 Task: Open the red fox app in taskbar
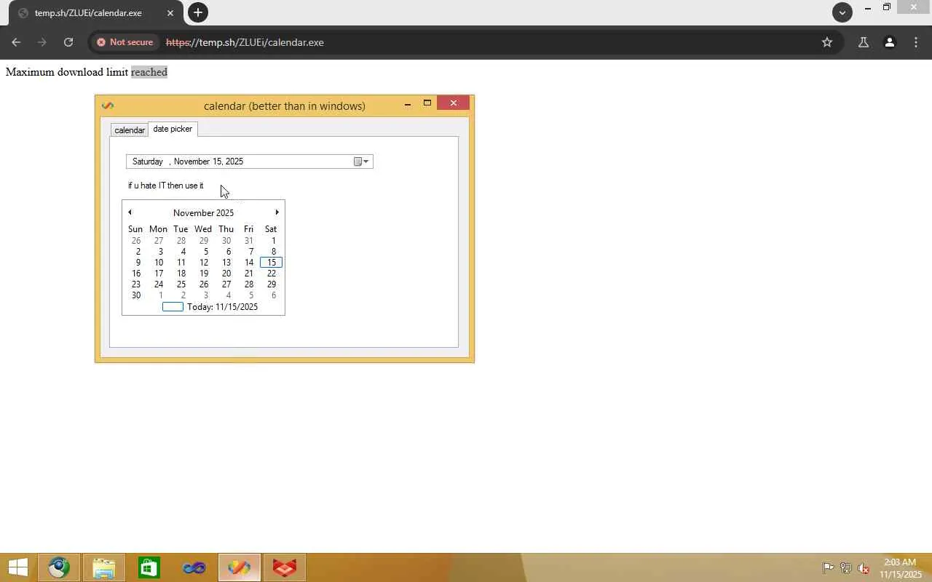[285, 567]
